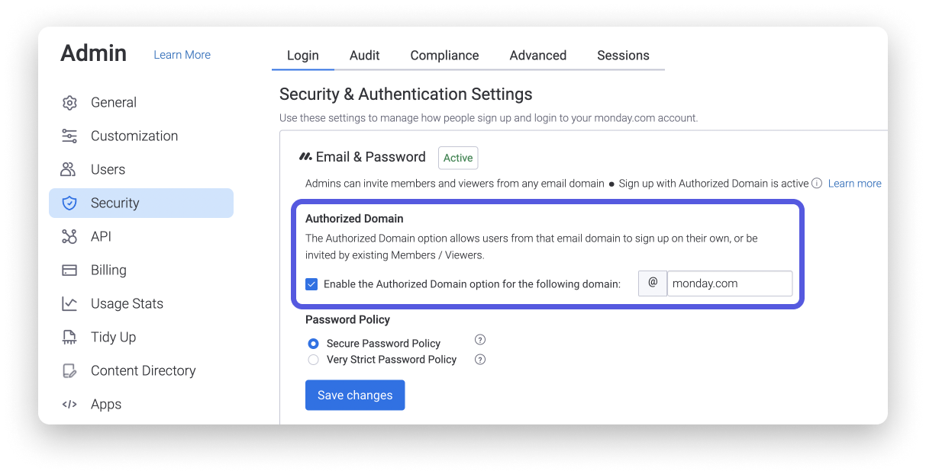
Task: Click the Tidy Up icon
Action: click(69, 337)
